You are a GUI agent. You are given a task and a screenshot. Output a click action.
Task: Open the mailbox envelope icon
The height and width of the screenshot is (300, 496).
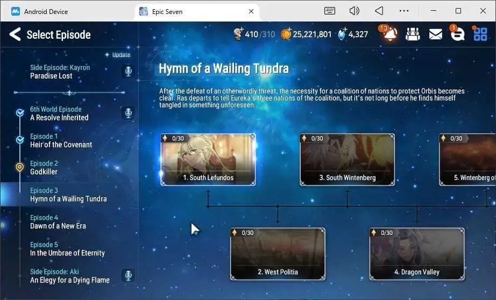pos(436,34)
